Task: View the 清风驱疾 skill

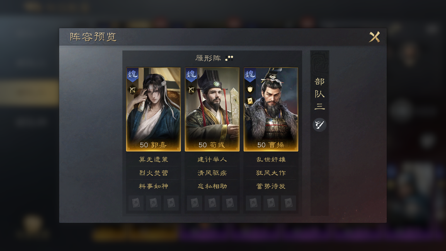Action: (x=212, y=173)
